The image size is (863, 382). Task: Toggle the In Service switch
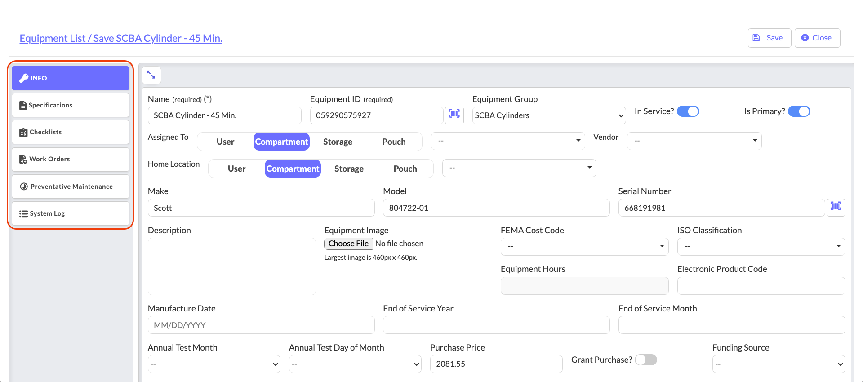(688, 111)
